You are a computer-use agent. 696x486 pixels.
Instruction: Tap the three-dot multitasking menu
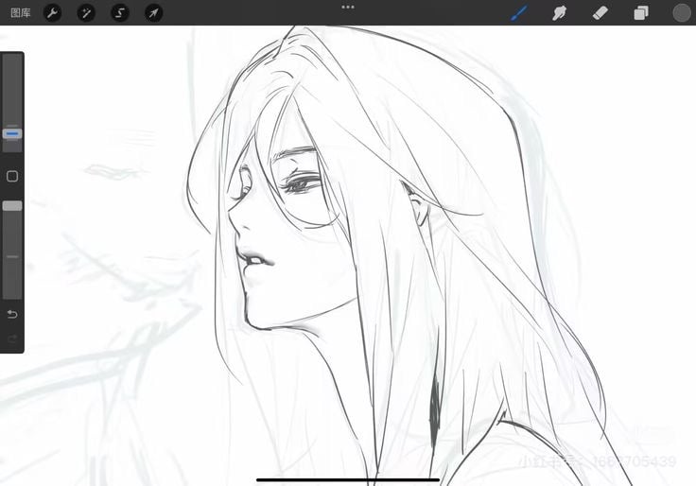[x=348, y=7]
